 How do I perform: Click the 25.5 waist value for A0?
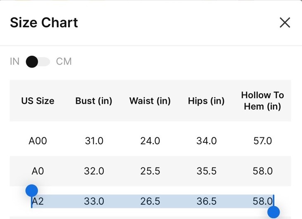150,171
